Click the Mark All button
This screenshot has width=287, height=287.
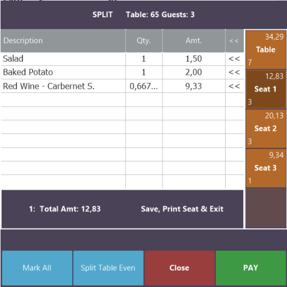tap(37, 268)
